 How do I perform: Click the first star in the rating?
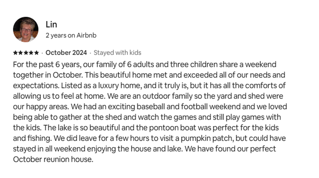pos(15,53)
